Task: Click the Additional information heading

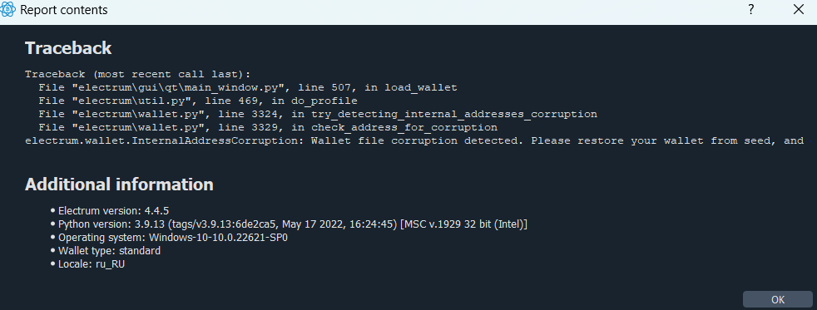Action: tap(119, 185)
